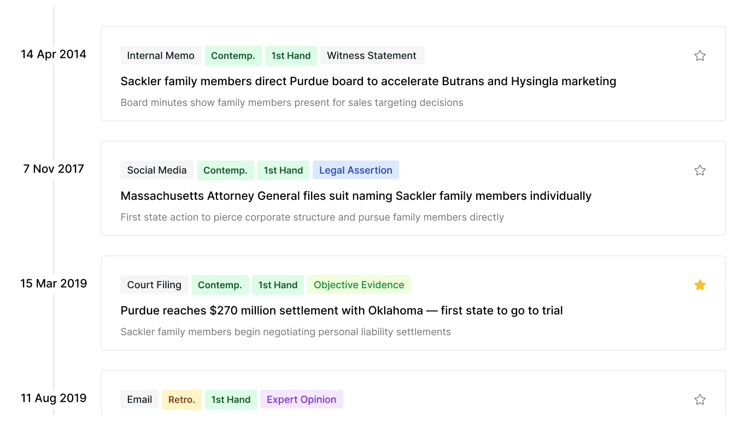750x428 pixels.
Task: Click the Internal Memo tag
Action: point(161,56)
